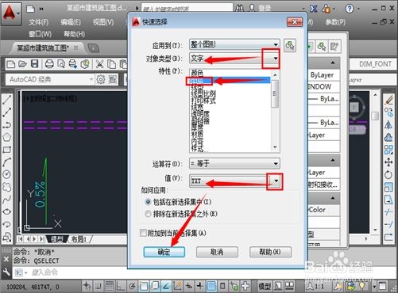Select the Mirror tool in modify toolbar
The image size is (398, 293).
coord(388,125)
